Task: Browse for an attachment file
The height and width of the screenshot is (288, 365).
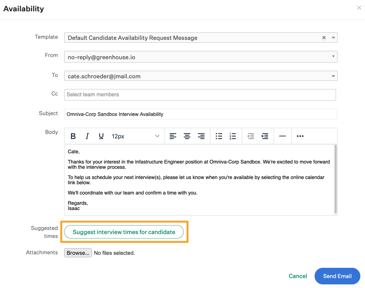Action: (x=78, y=253)
